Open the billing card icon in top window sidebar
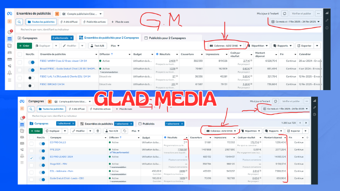Viewport: 340px width, 191px height. pyautogui.click(x=9, y=59)
